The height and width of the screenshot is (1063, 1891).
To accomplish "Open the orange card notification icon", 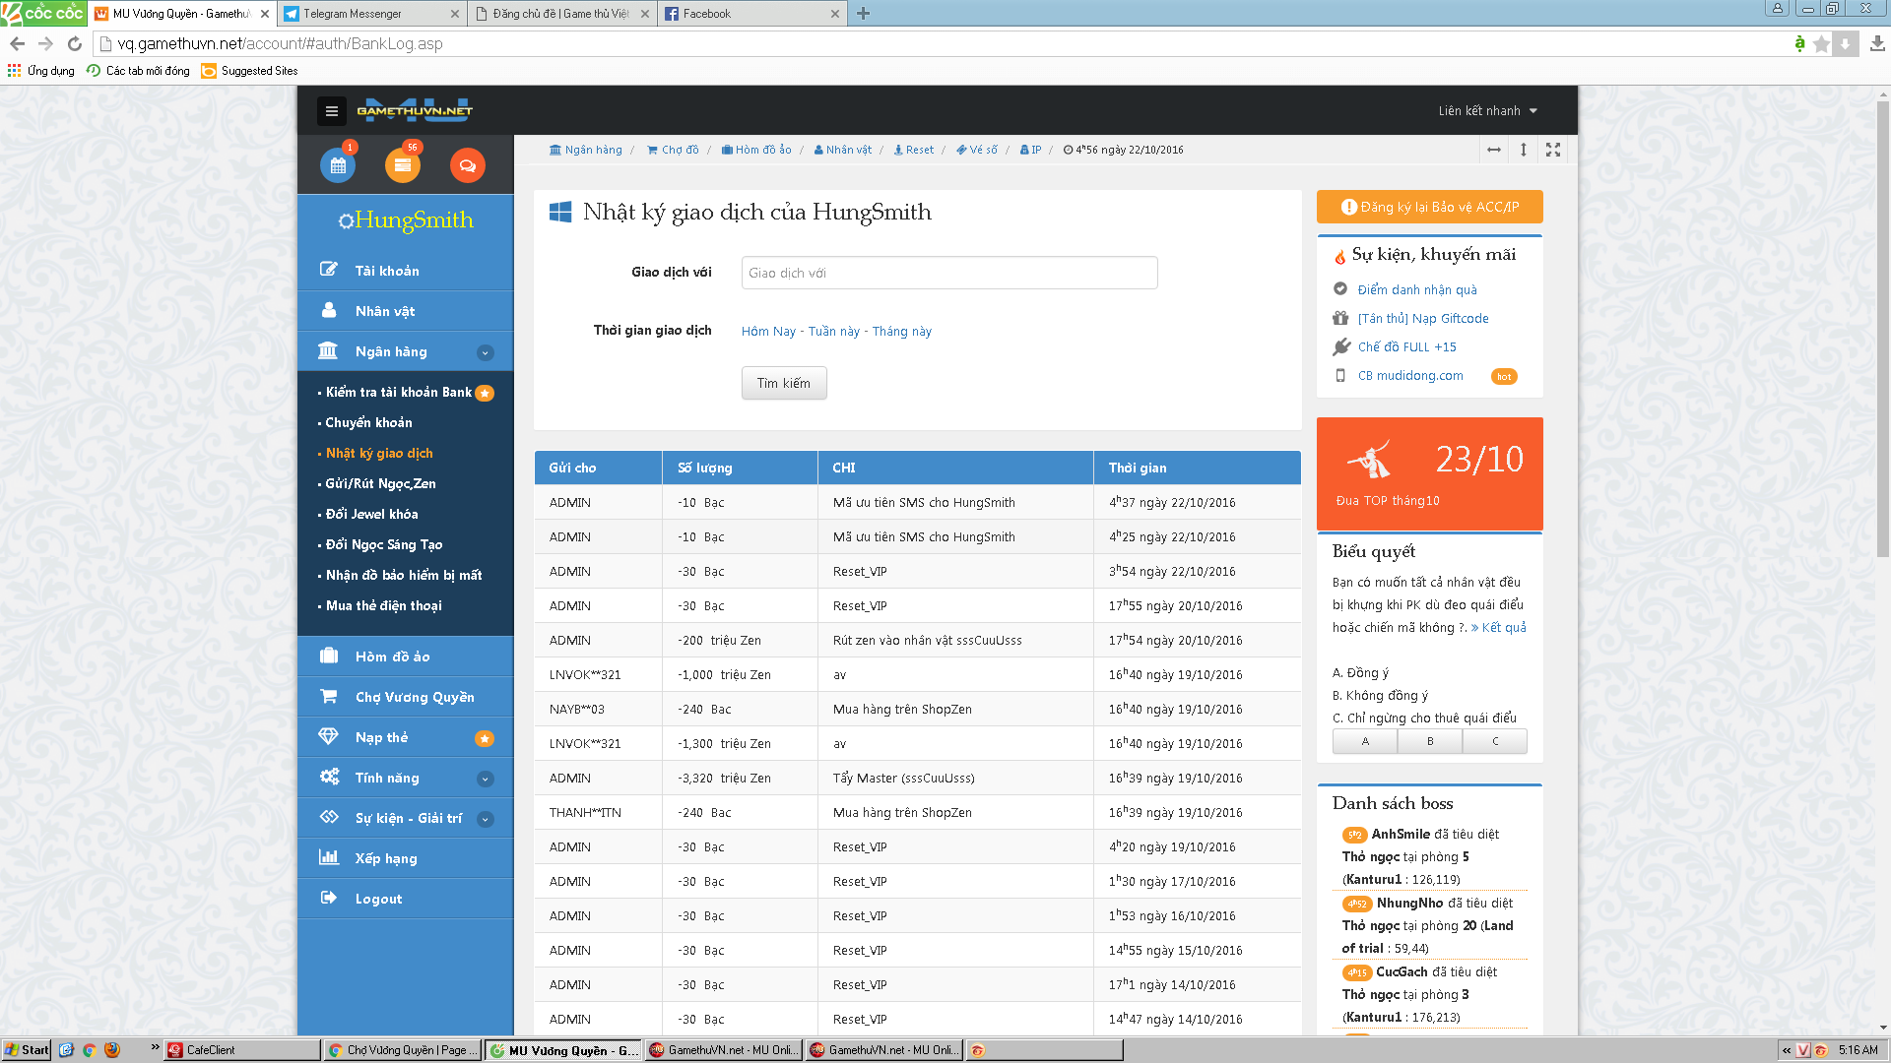I will click(402, 165).
